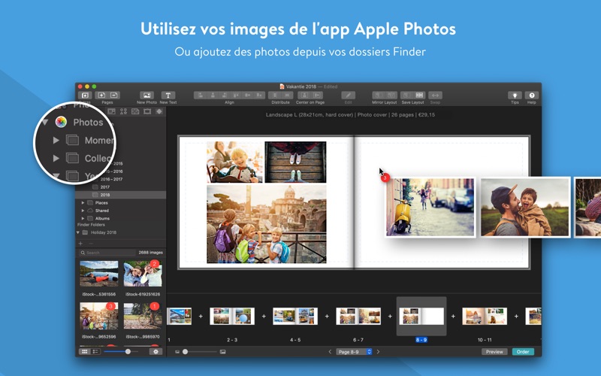
Task: Collapse the Holiday 2018 Finder folder
Action: point(78,232)
